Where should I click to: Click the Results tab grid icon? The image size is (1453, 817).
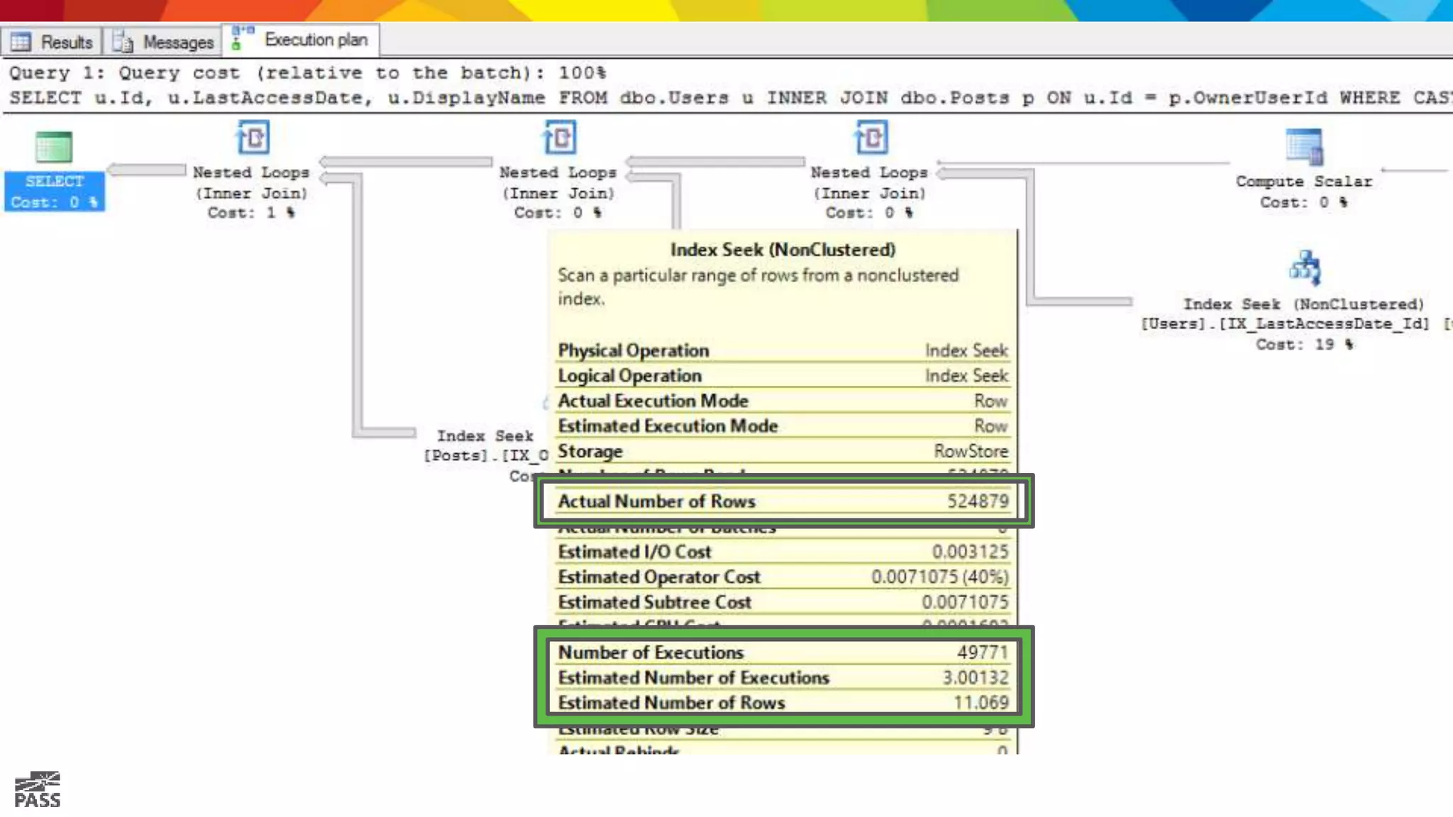[x=21, y=42]
